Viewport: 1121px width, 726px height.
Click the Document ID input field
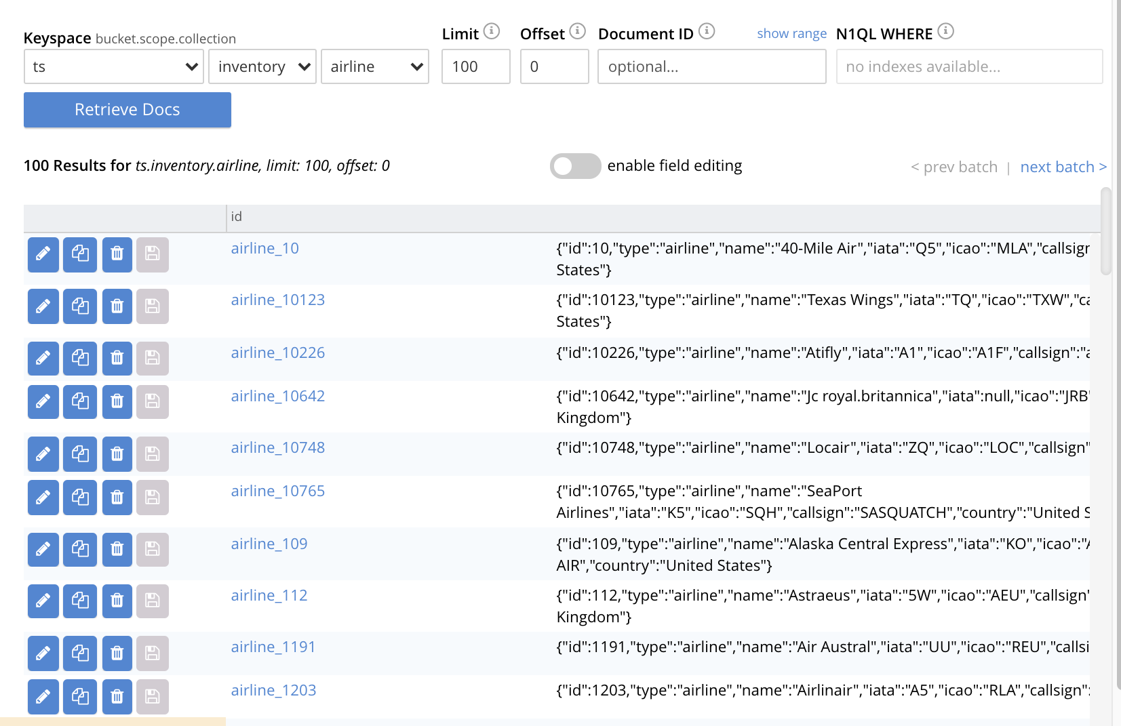(711, 66)
